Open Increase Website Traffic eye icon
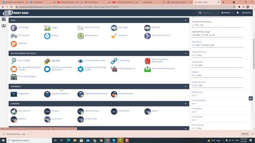 pos(80,61)
